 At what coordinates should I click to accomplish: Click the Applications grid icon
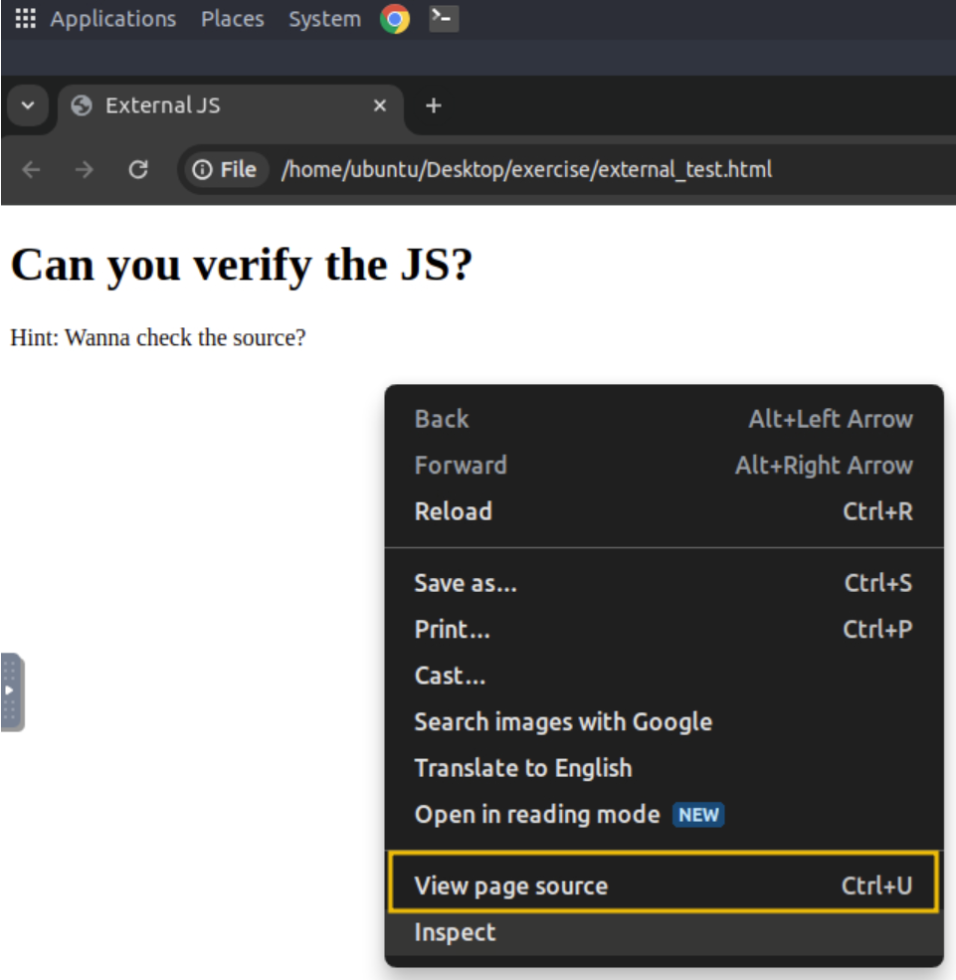25,19
